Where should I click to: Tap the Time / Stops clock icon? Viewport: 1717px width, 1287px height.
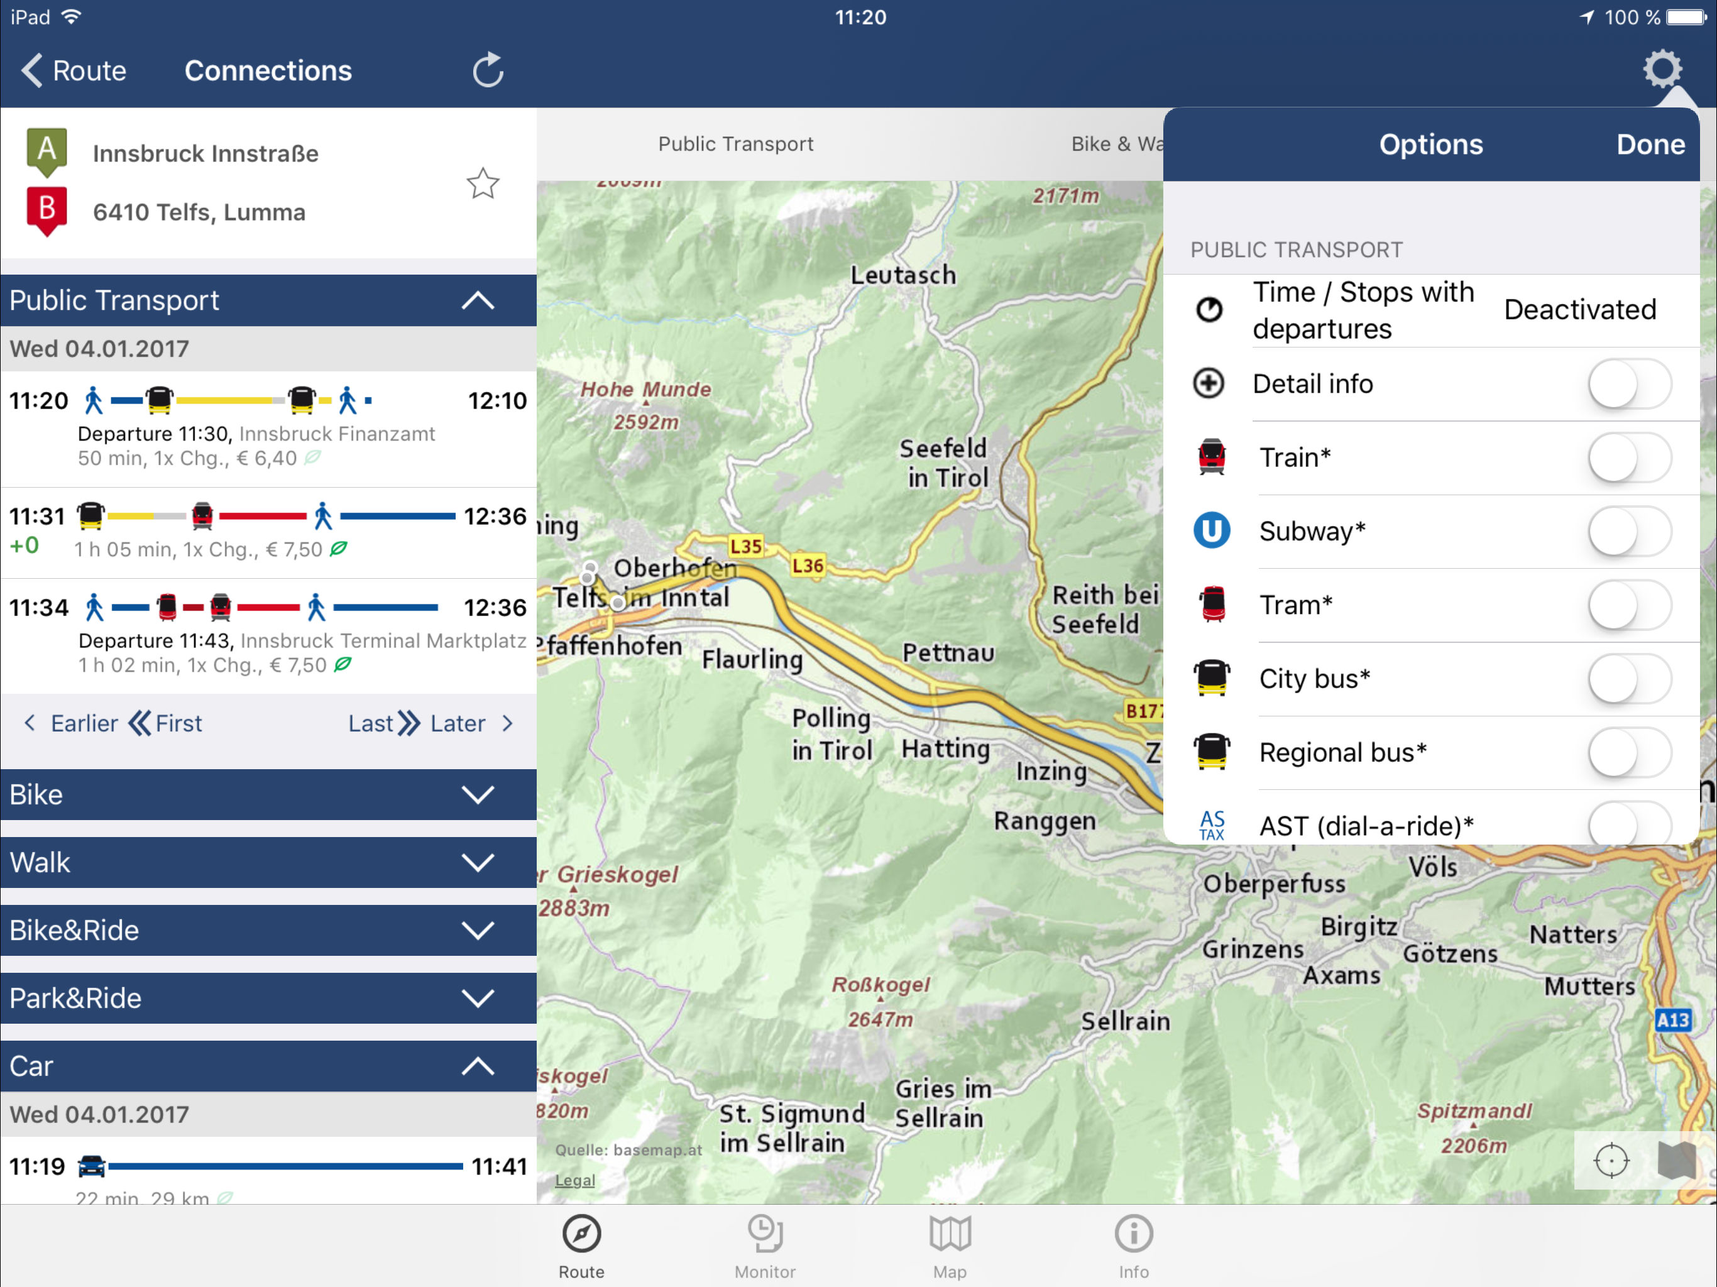1209,310
